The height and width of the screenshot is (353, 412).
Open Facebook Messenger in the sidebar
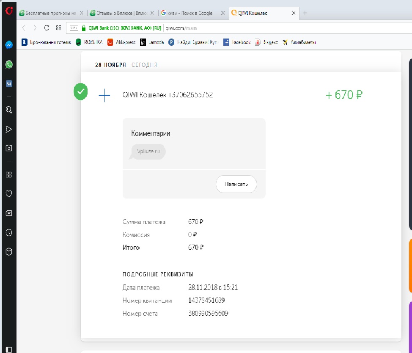point(9,45)
